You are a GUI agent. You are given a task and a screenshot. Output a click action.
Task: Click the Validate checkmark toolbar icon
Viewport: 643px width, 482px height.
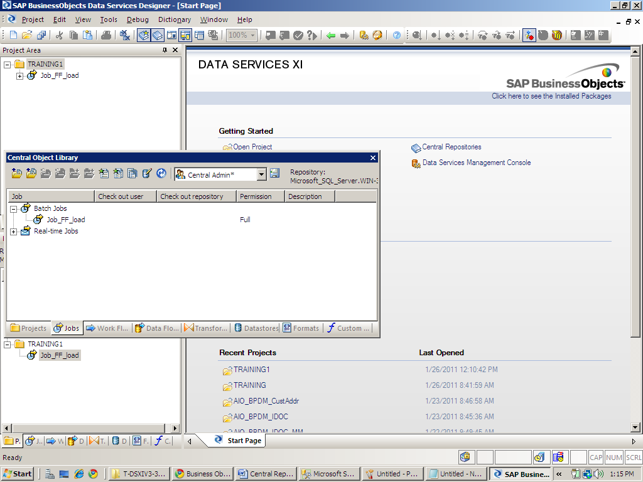coord(298,35)
